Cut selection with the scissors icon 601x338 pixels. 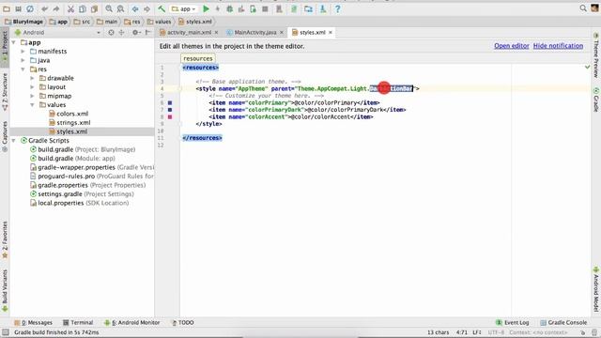click(71, 8)
